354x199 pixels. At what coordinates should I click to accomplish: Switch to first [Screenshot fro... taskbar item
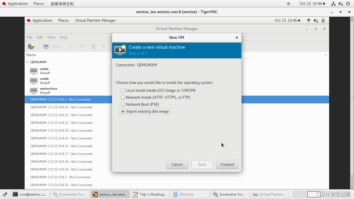(x=70, y=194)
